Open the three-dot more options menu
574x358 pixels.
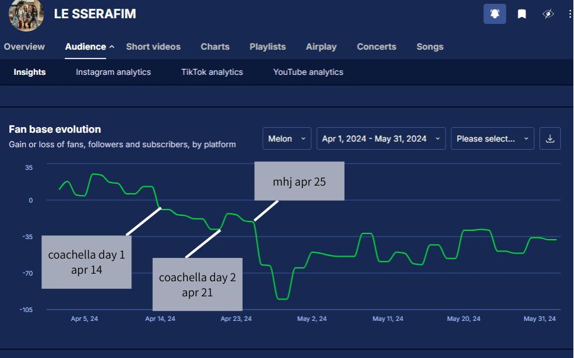tap(570, 14)
